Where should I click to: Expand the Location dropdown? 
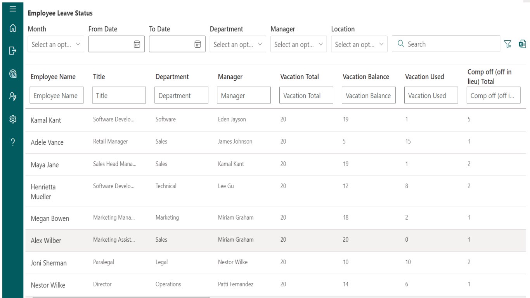[359, 45]
